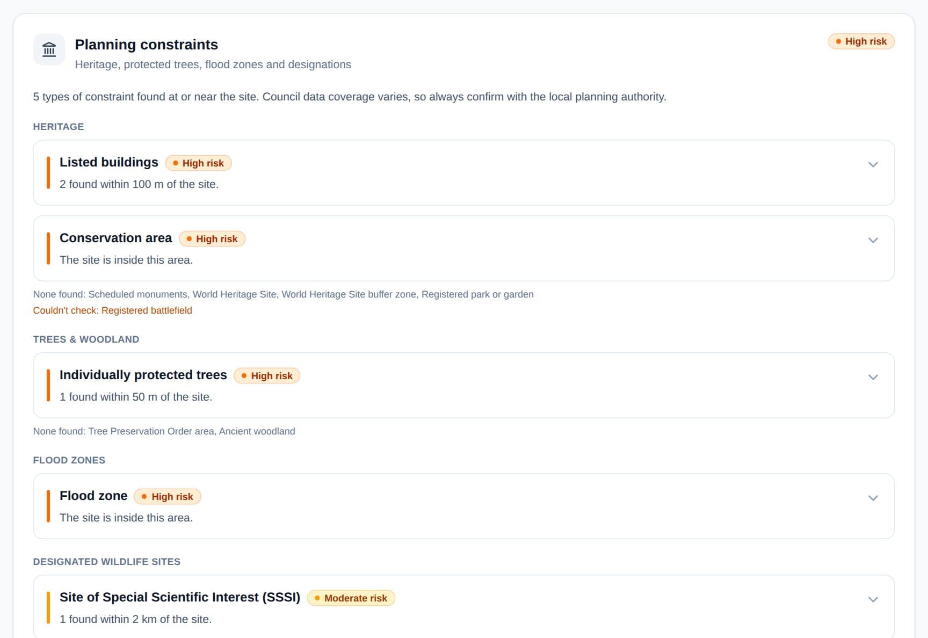Click the Planning constraints building icon
This screenshot has width=928, height=638.
click(x=49, y=49)
